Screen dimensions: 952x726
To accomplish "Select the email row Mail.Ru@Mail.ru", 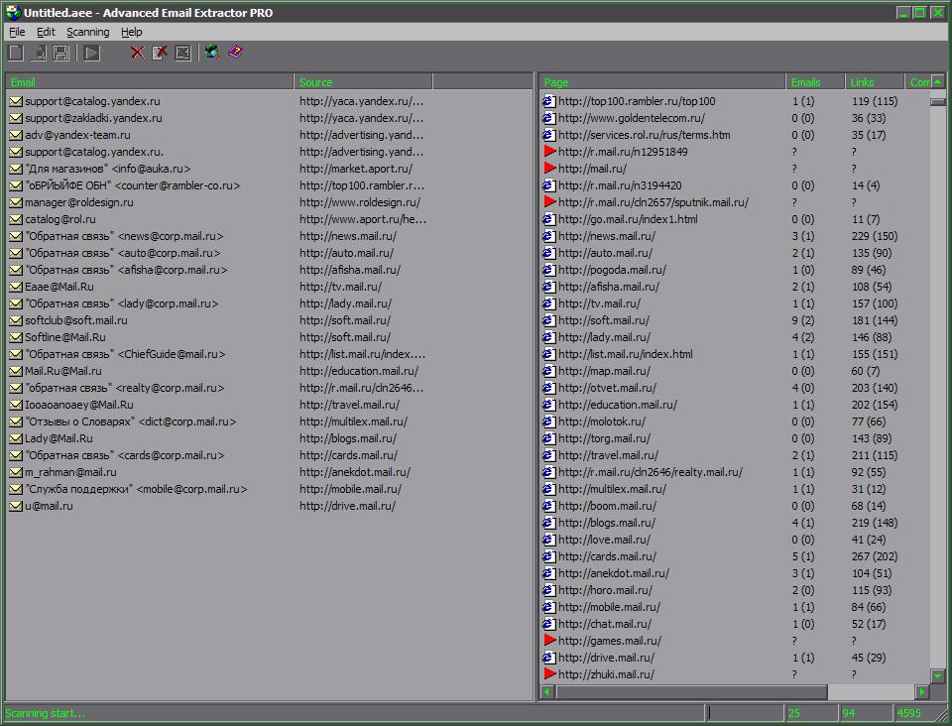I will coord(63,372).
